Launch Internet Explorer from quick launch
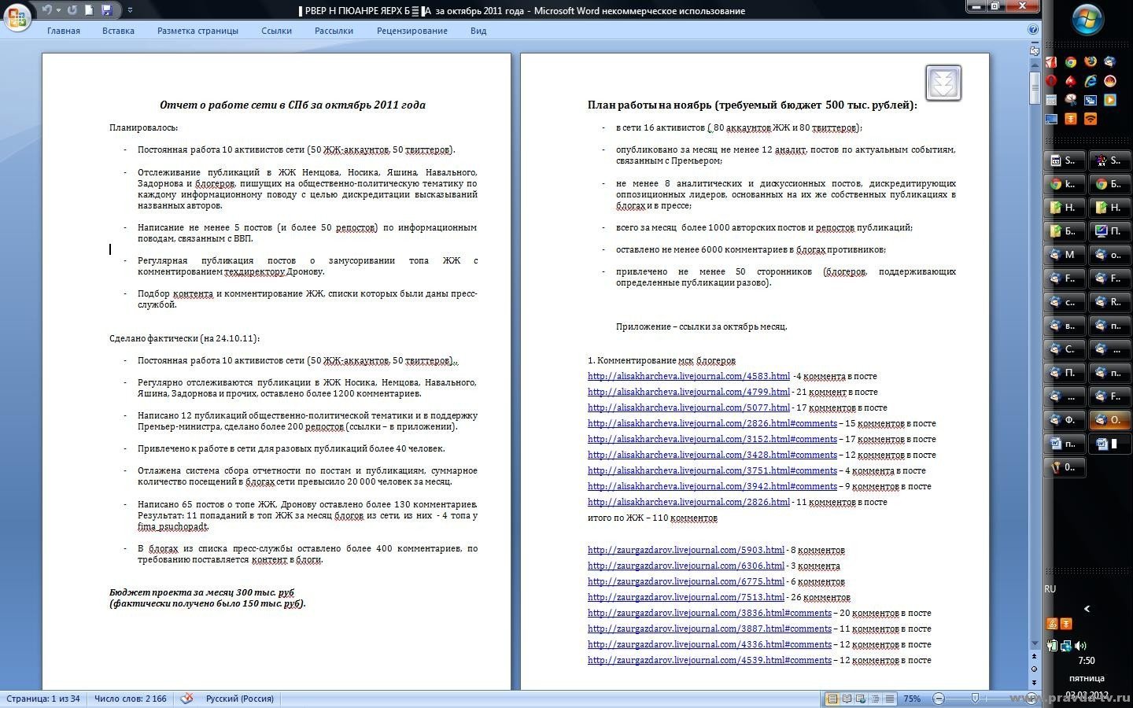 (1091, 80)
